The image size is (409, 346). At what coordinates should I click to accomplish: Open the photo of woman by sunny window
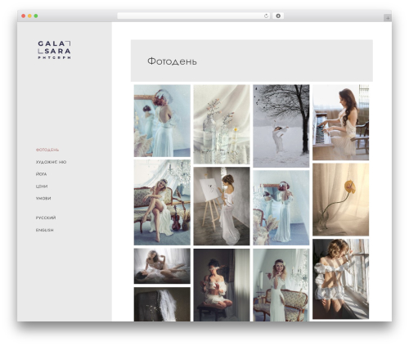(340, 279)
